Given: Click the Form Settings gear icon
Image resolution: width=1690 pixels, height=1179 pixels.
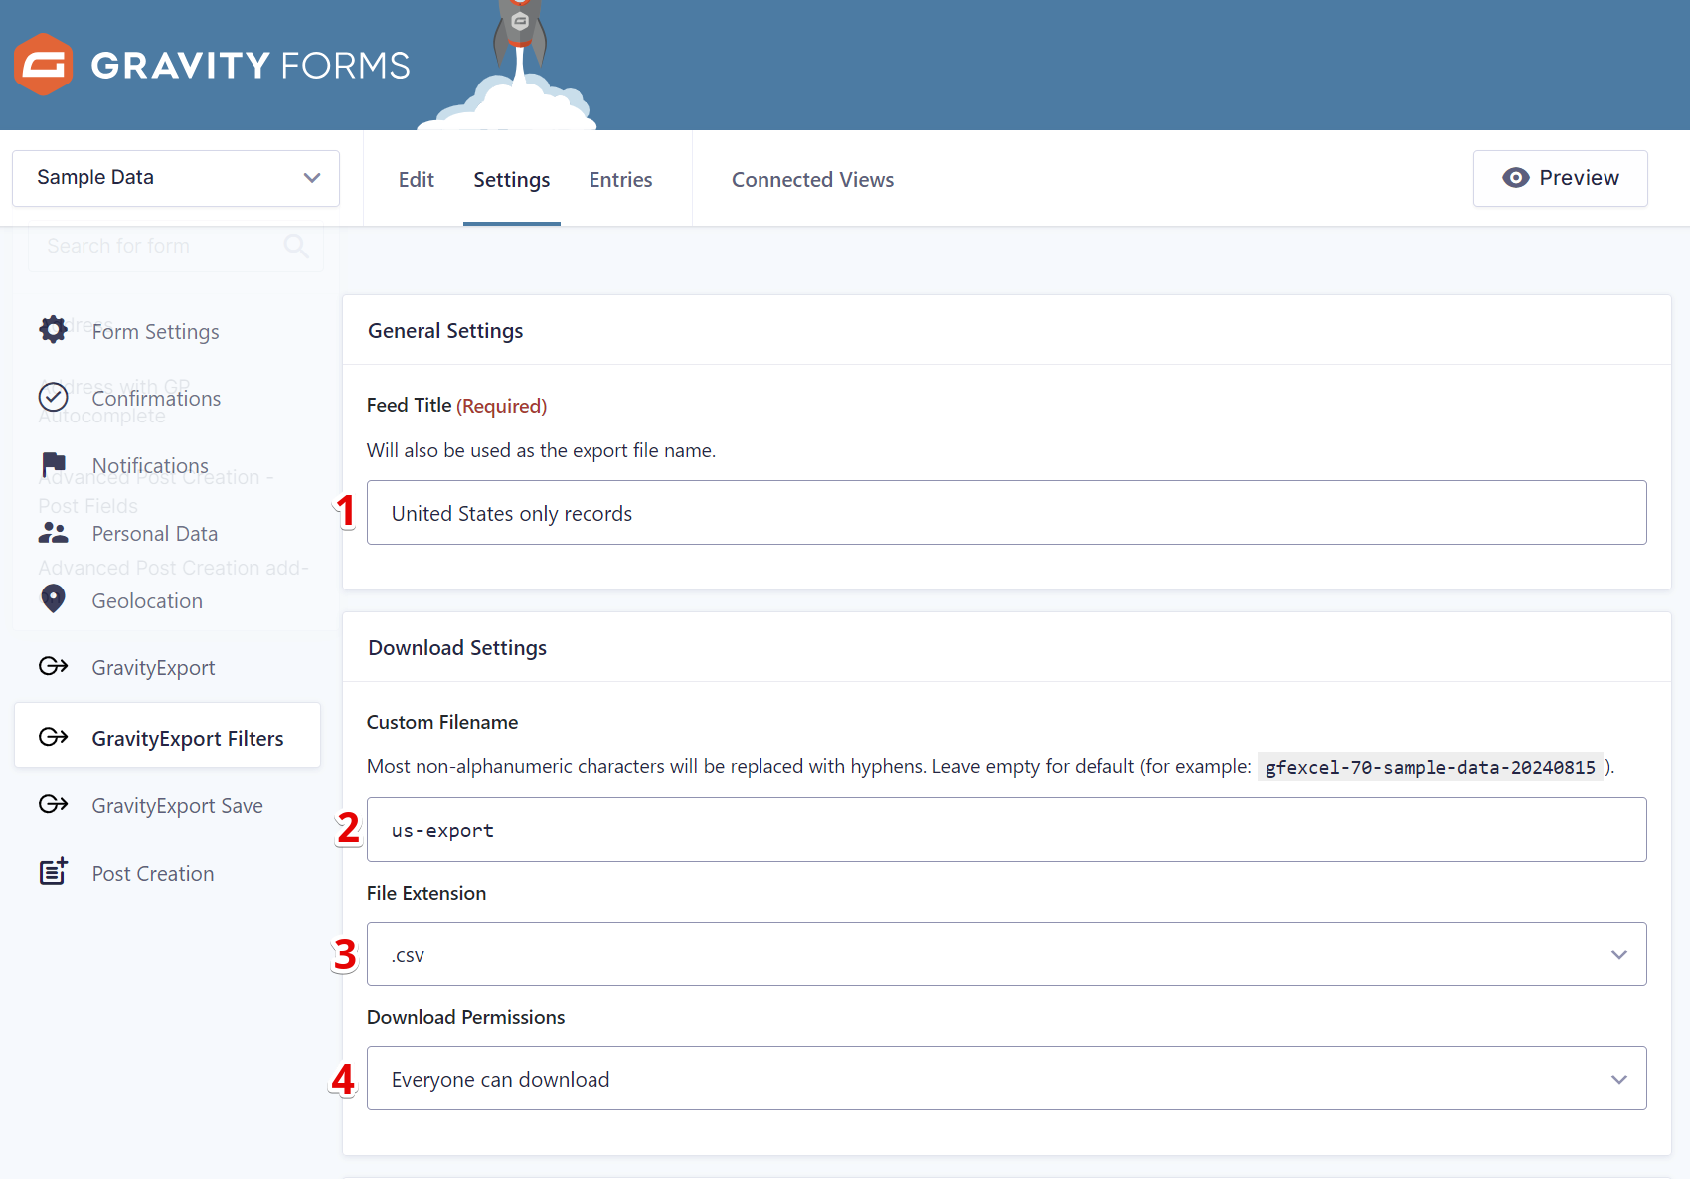Looking at the screenshot, I should [53, 329].
